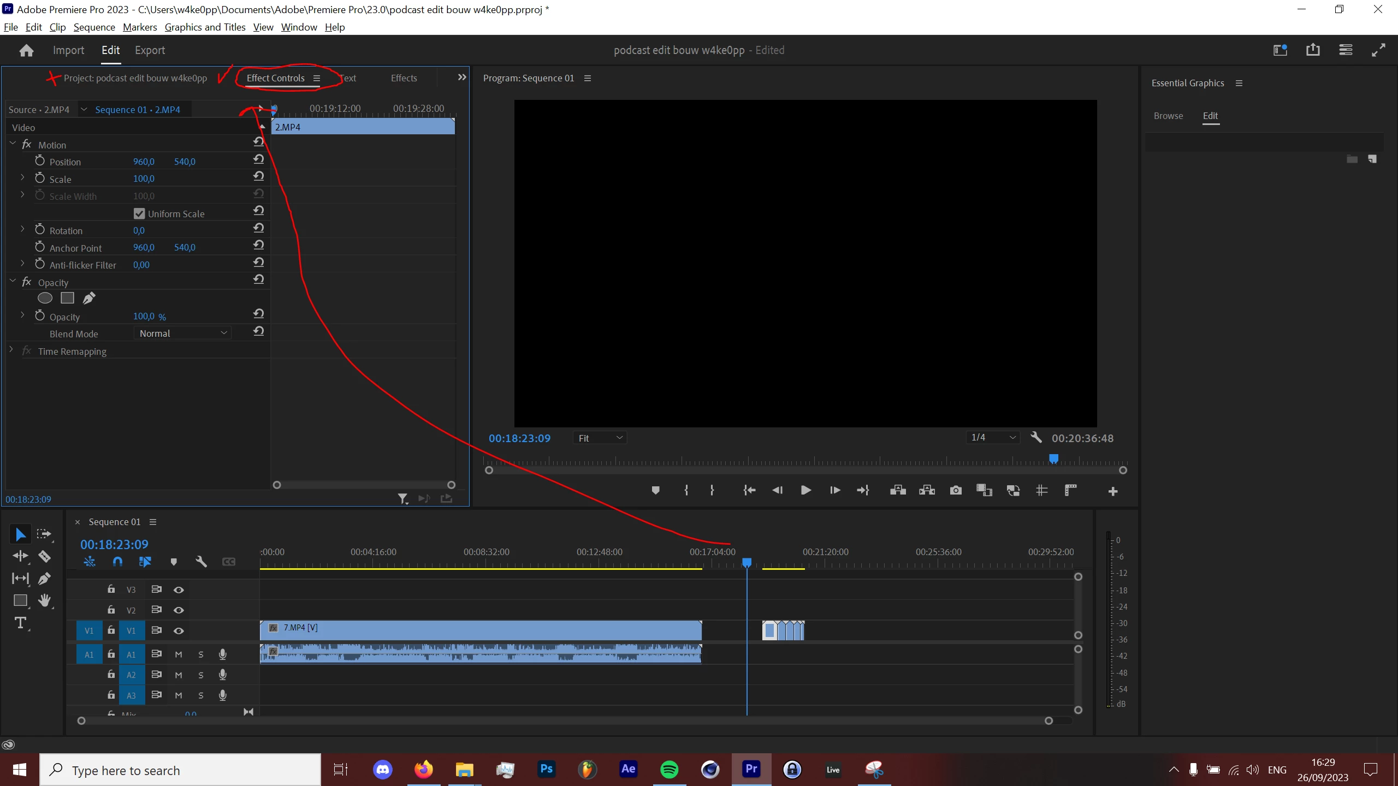Toggle Snap in Timeline magnet icon
The height and width of the screenshot is (786, 1398).
117,562
